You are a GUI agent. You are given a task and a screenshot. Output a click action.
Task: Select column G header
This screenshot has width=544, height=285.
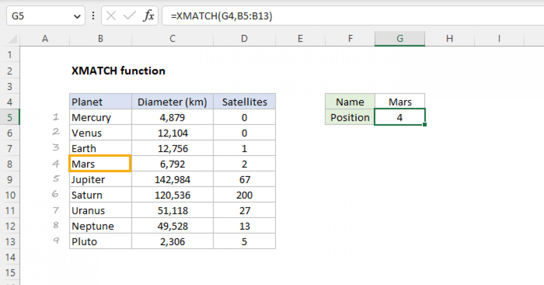click(399, 38)
